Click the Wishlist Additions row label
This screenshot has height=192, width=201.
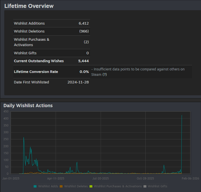[x=29, y=23]
